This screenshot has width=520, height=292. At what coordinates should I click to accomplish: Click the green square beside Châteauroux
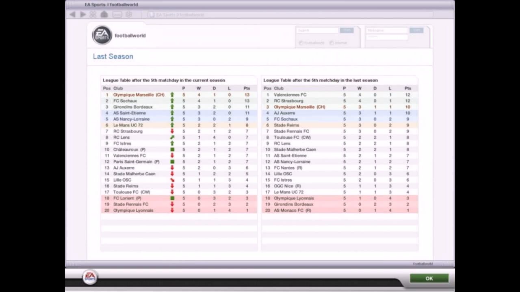tap(172, 150)
